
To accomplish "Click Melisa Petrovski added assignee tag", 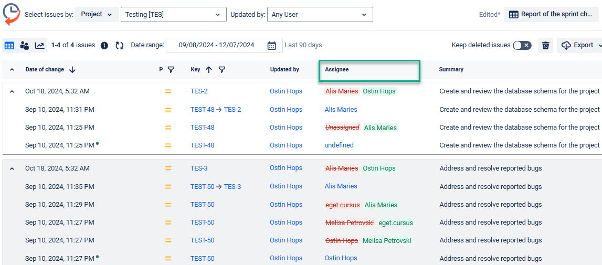I will 387,241.
